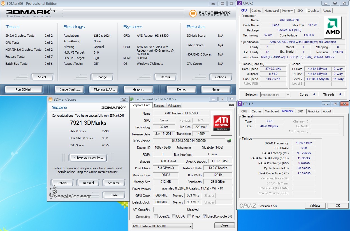
Task: Enable the CUDA checkbox in GPU-Z
Action: (x=174, y=216)
